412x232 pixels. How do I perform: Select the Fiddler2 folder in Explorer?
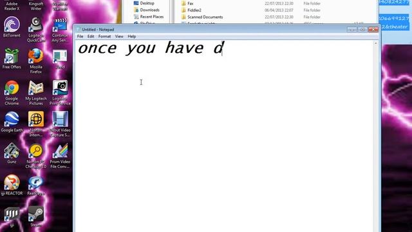coord(191,10)
